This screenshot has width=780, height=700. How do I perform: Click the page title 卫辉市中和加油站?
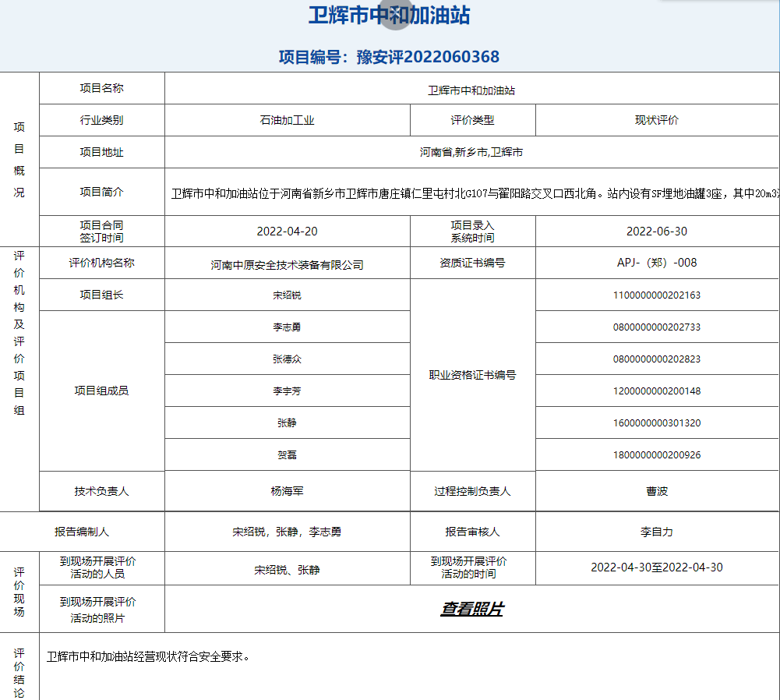389,15
